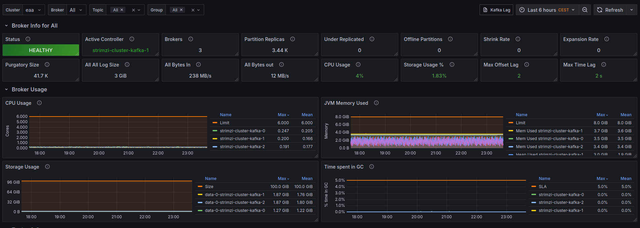Remove the All value from Topic filter
The image size is (640, 228).
click(x=122, y=10)
